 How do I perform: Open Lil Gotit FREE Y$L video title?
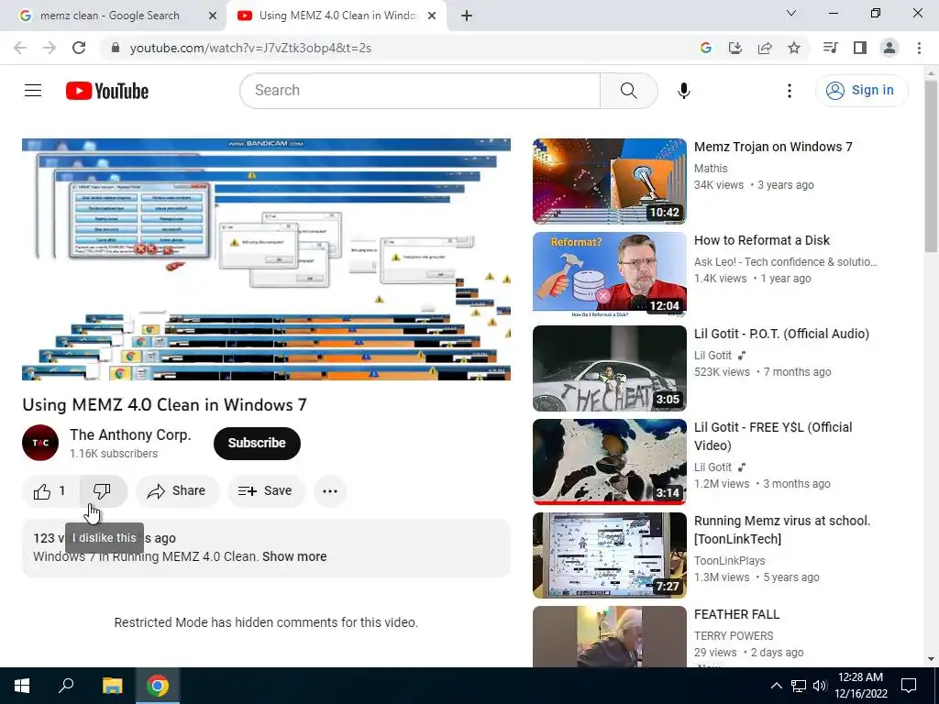point(773,436)
